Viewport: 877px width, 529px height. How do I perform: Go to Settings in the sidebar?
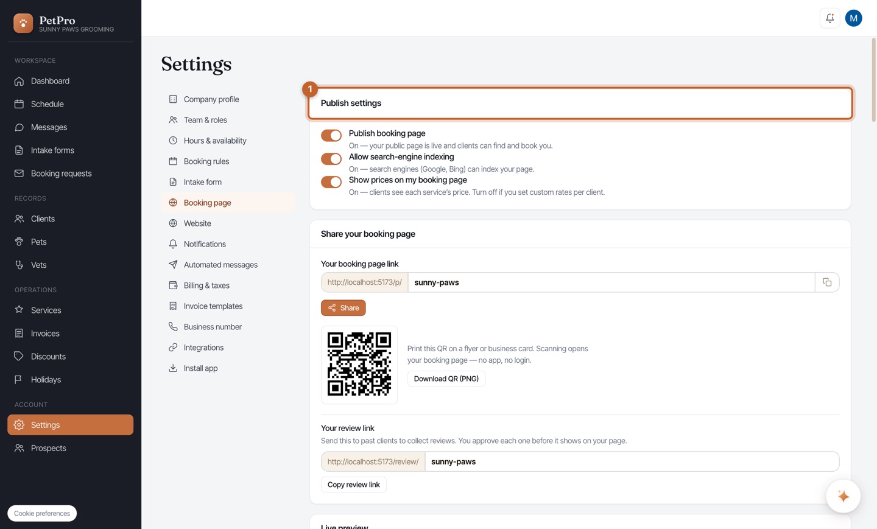[x=70, y=425]
